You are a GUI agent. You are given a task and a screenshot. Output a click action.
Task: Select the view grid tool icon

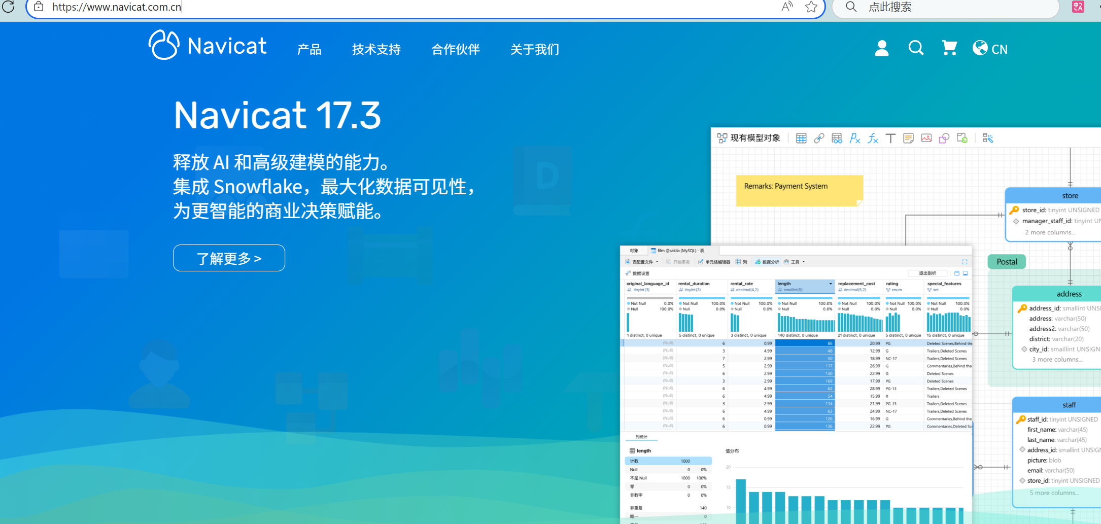(x=837, y=138)
